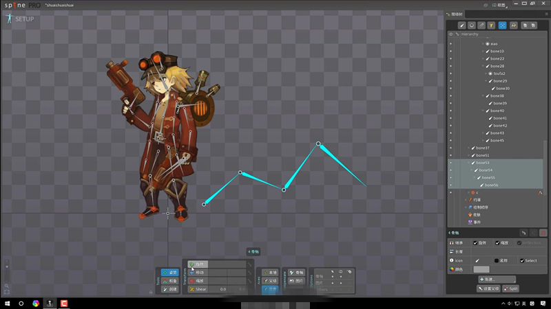The width and height of the screenshot is (551, 309).
Task: Click the expand-all tree icon
Action: [525, 25]
